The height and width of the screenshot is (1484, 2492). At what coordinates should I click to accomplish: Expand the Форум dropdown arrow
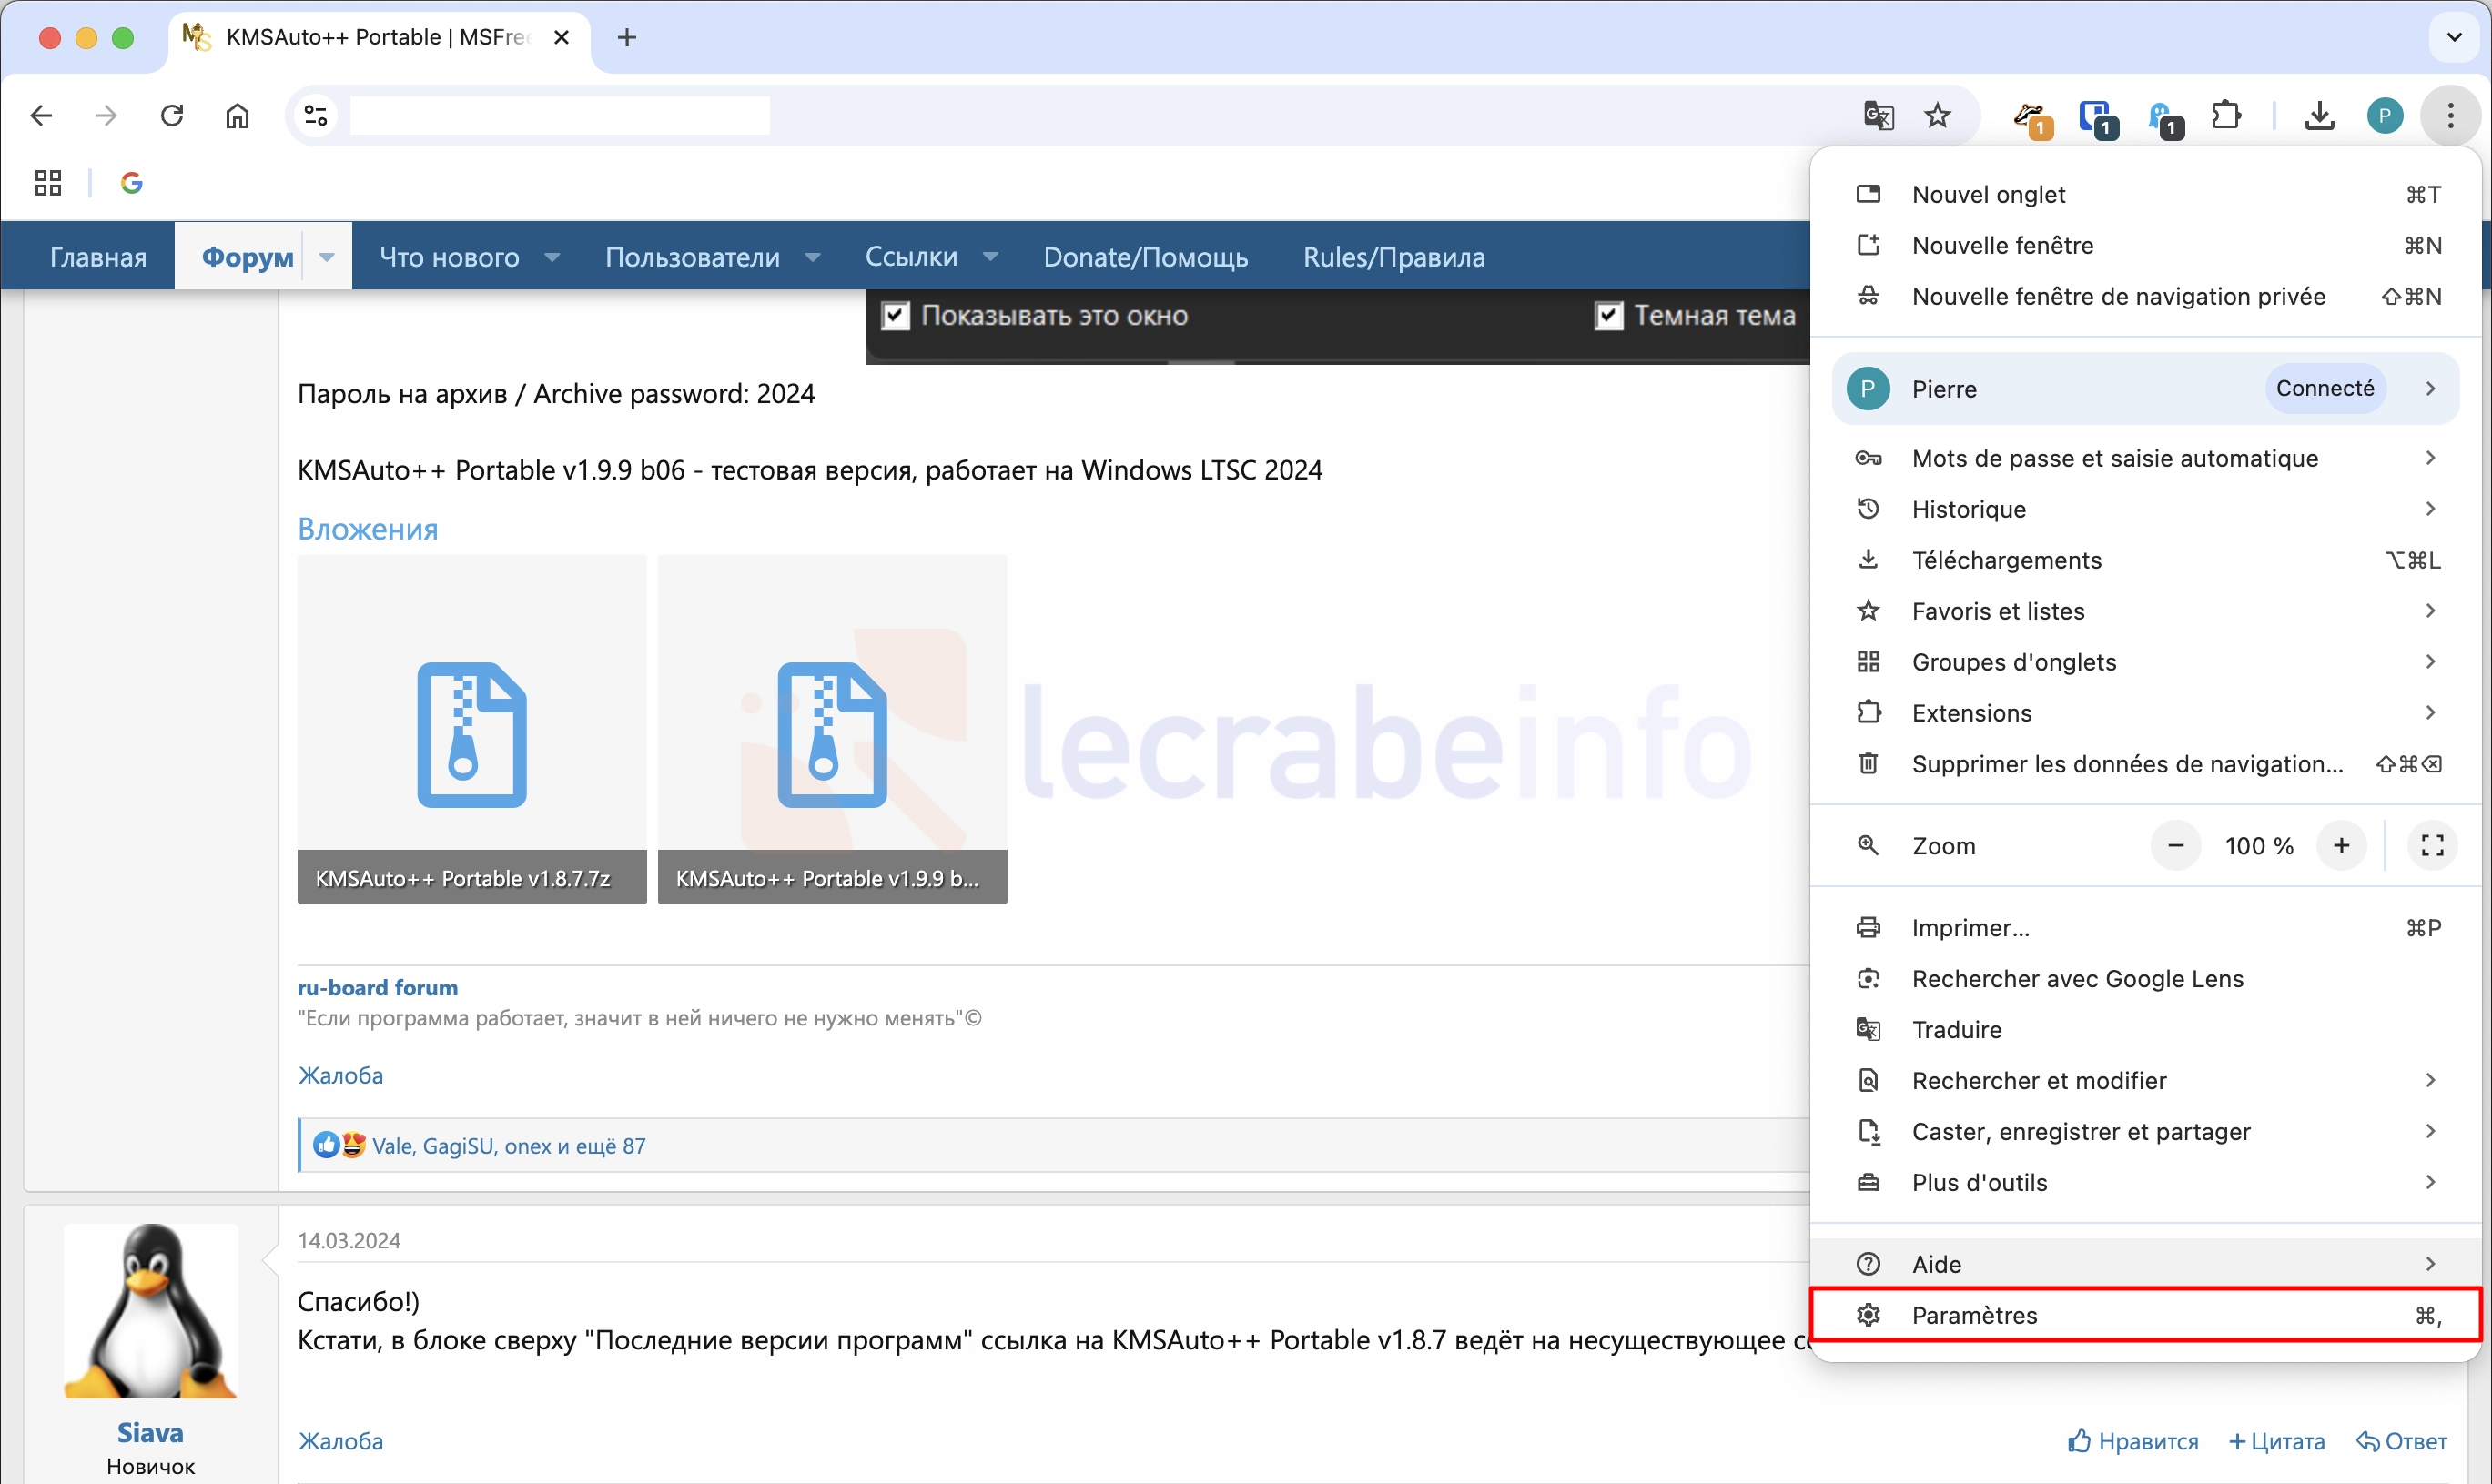coord(327,257)
